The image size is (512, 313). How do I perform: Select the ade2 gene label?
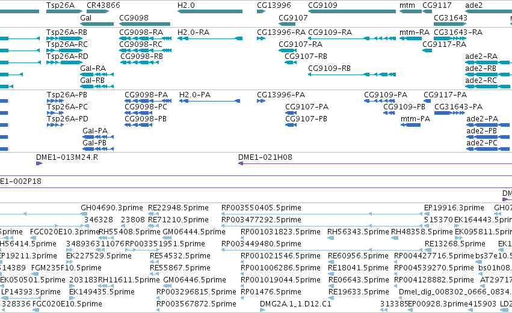click(x=473, y=5)
